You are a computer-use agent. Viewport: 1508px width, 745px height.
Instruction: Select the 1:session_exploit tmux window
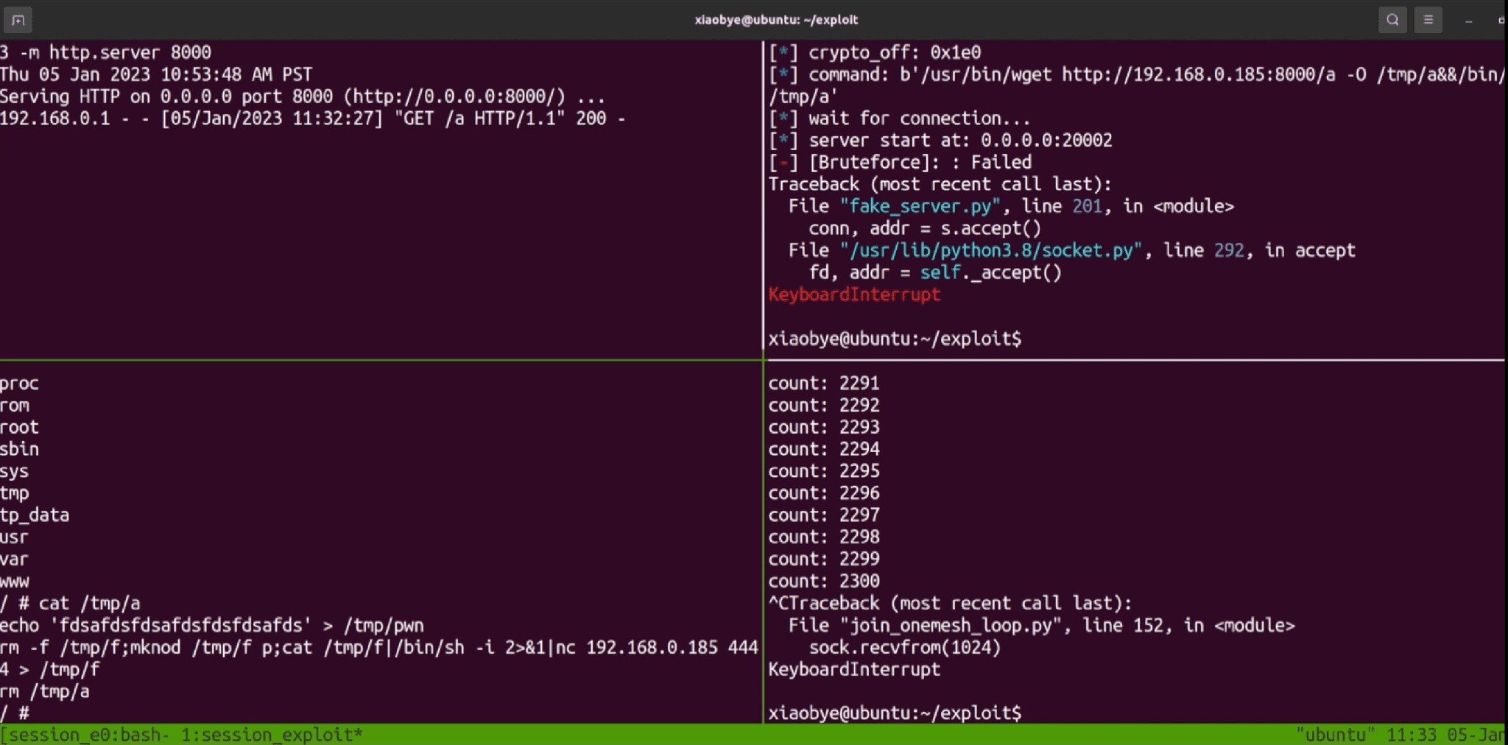[272, 735]
